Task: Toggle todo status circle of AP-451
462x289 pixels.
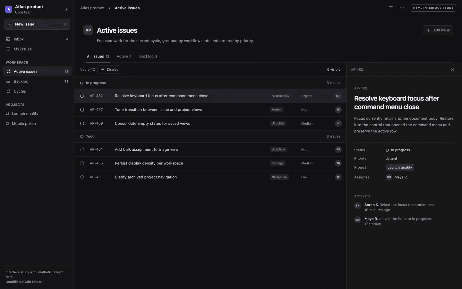Action: pyautogui.click(x=82, y=177)
